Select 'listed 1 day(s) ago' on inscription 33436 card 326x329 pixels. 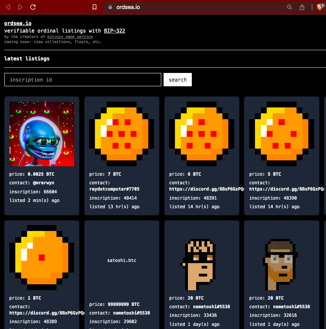[194, 324]
